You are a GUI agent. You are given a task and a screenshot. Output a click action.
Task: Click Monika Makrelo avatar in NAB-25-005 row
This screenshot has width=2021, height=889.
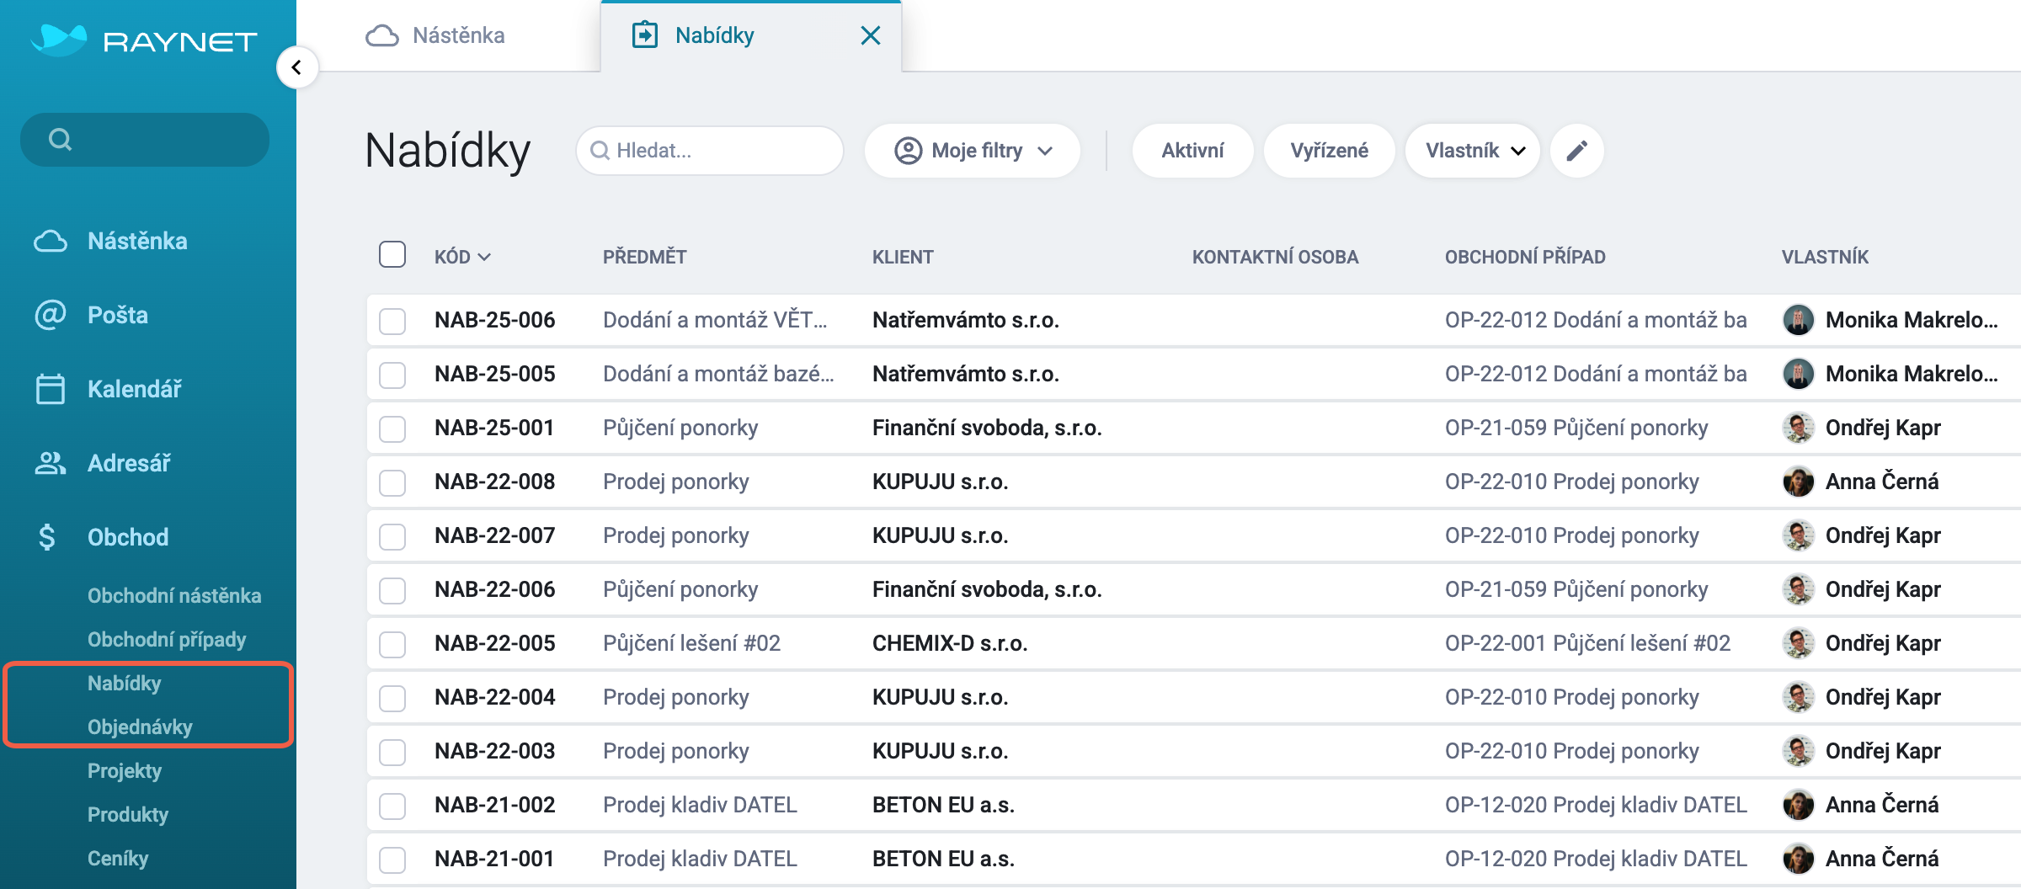coord(1799,374)
